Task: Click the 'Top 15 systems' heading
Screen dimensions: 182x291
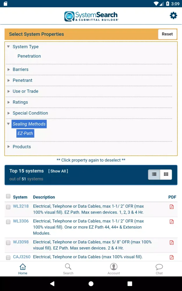Action: click(26, 171)
